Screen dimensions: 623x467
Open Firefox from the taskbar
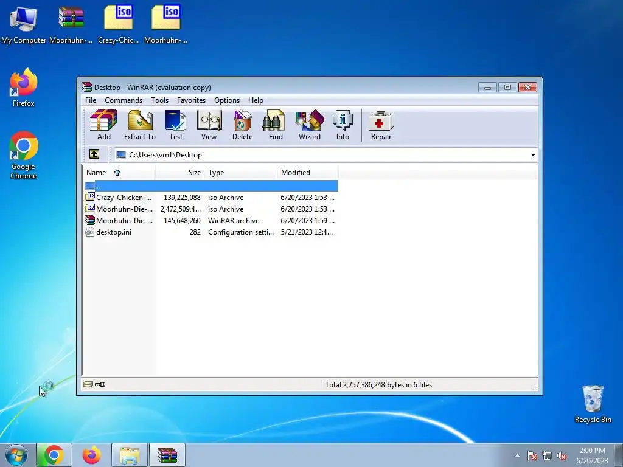tap(92, 455)
